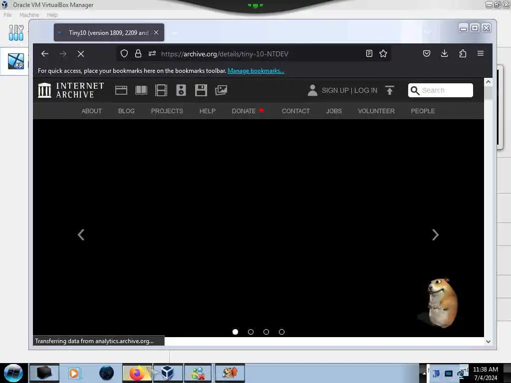Open the Web (Wayback) icon in Archive nav
The width and height of the screenshot is (511, 383).
coord(121,90)
